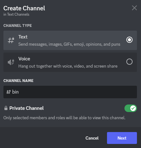Viewport: 141px width, 148px height.
Task: Click the Private Channel label text
Action: coord(27,108)
